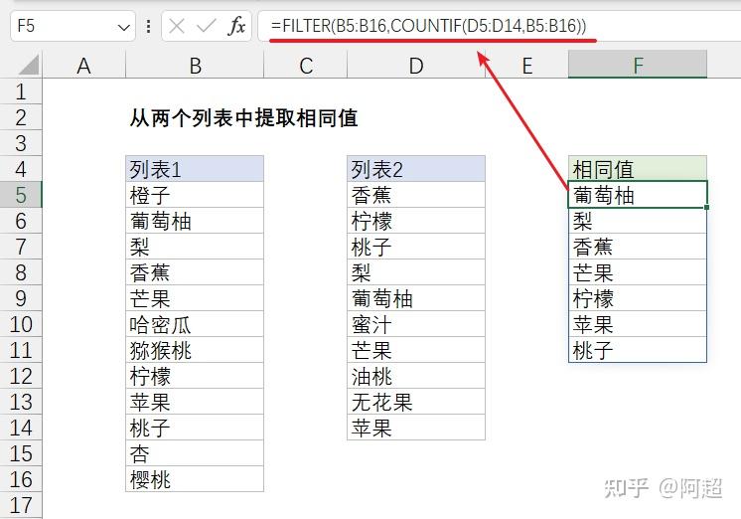Select cell 桃子 in column F
741x519 pixels.
638,350
